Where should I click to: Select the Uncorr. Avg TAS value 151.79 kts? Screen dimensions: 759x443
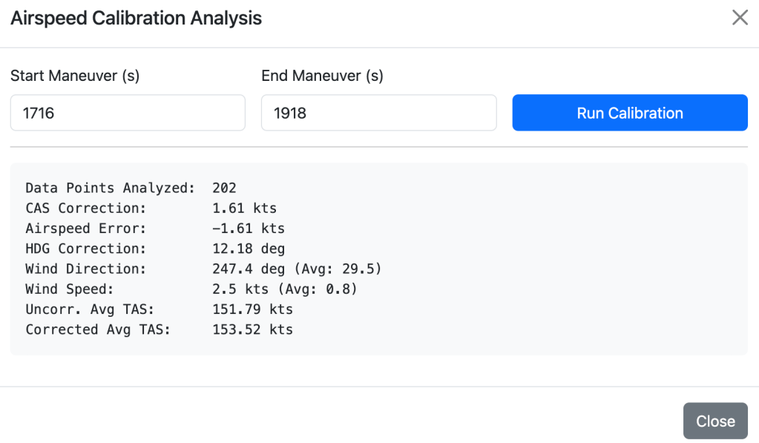(x=252, y=309)
